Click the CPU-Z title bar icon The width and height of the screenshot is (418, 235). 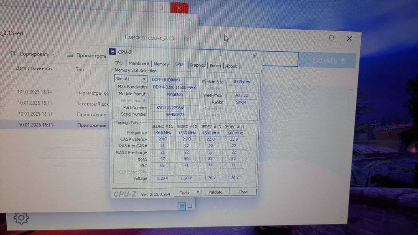[112, 51]
